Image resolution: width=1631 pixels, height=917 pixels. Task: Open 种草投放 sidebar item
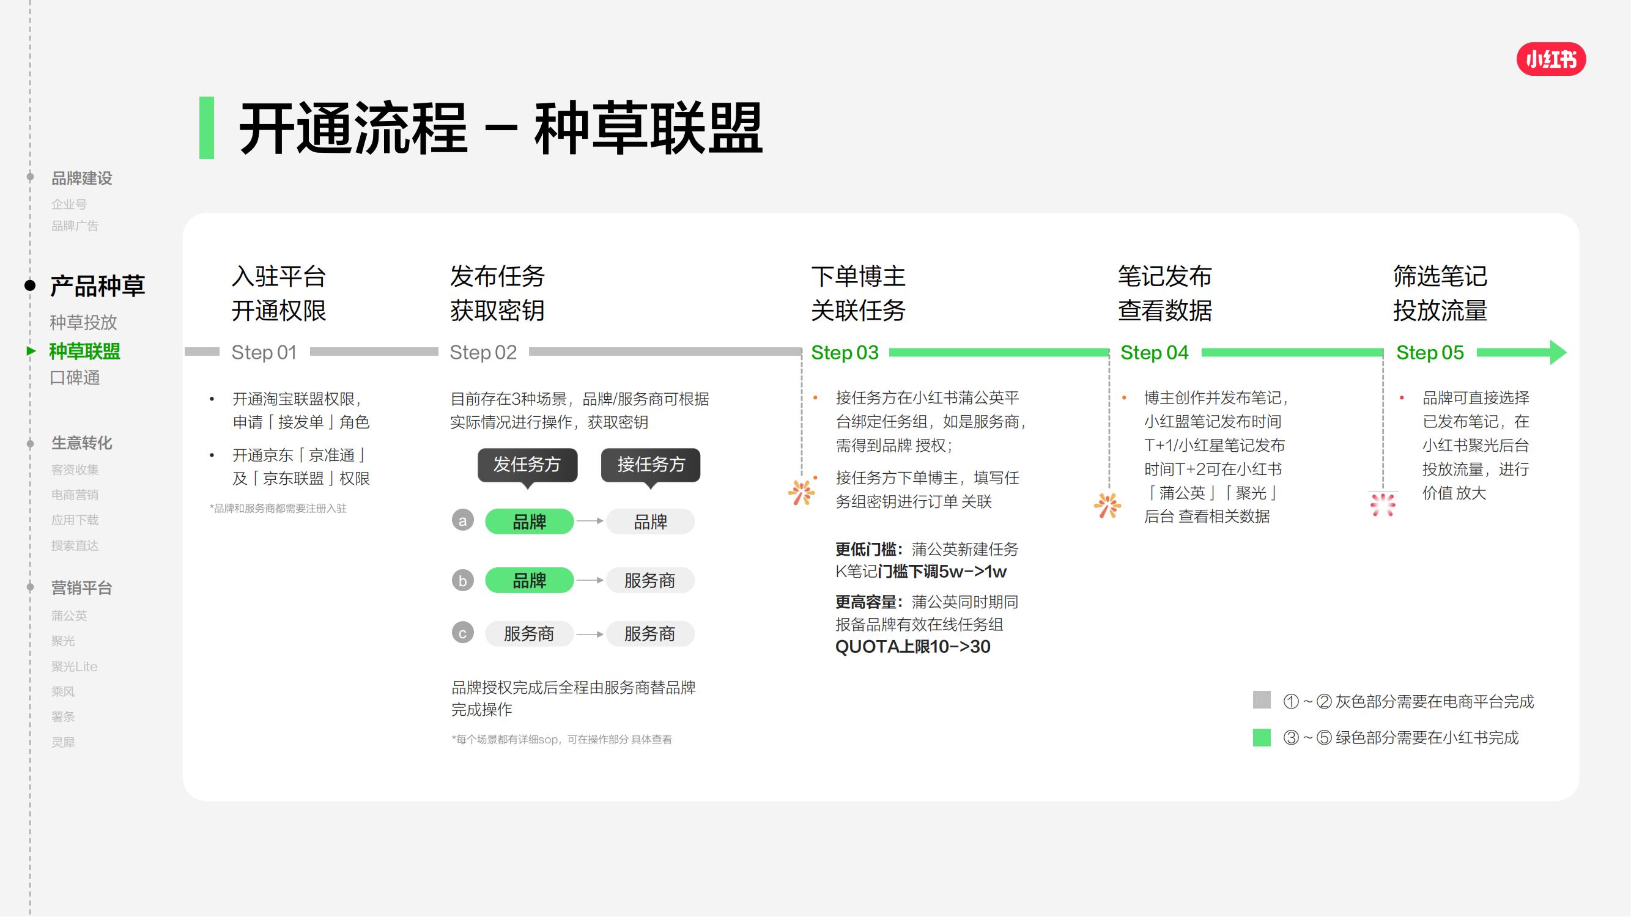(x=84, y=323)
